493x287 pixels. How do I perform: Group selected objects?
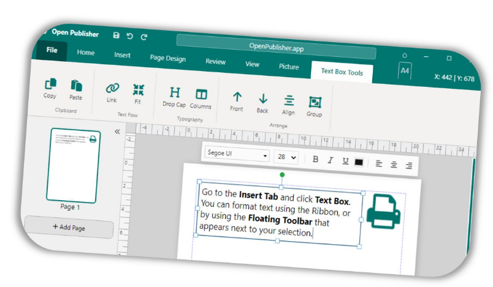click(315, 106)
